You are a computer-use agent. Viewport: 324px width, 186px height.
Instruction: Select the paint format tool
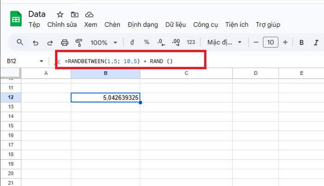coord(79,42)
